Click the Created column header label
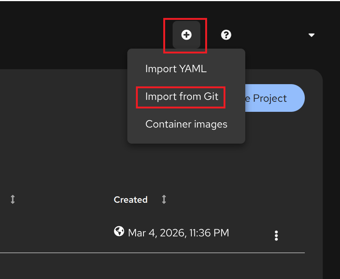340x279 pixels. pos(131,199)
